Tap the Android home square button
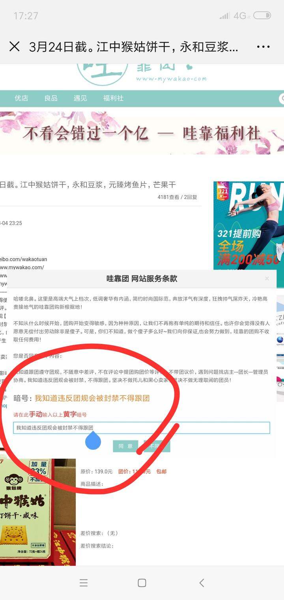284x600 pixels. pos(142,583)
